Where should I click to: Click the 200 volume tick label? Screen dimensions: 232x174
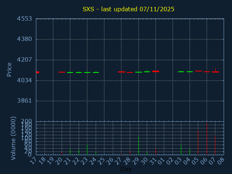point(26,121)
